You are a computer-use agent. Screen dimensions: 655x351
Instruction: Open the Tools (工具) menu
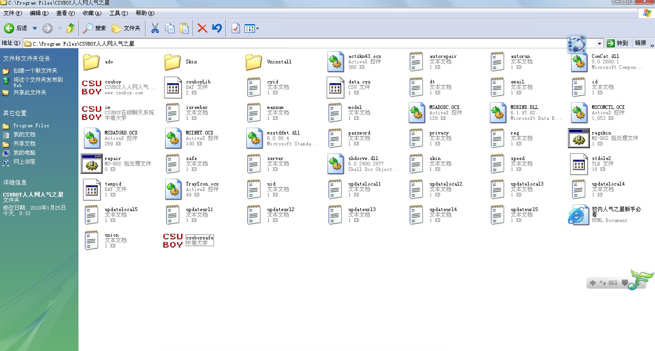pyautogui.click(x=118, y=13)
